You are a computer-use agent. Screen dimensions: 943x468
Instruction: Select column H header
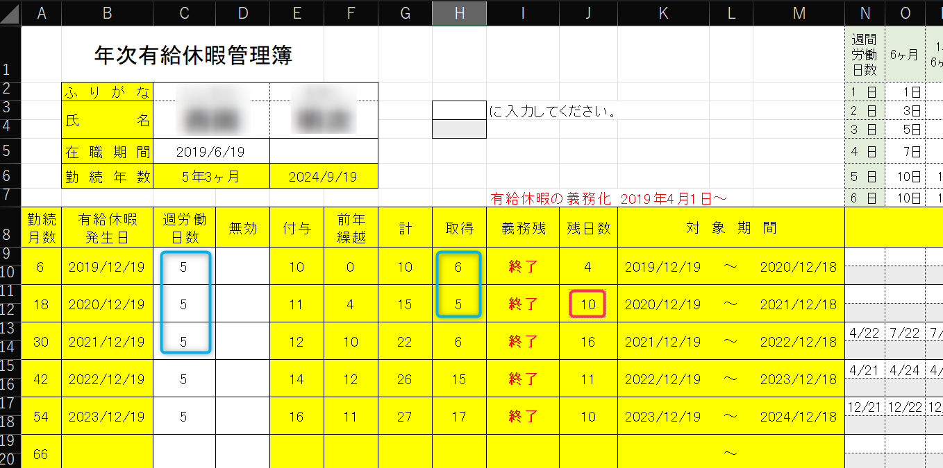[x=459, y=13]
